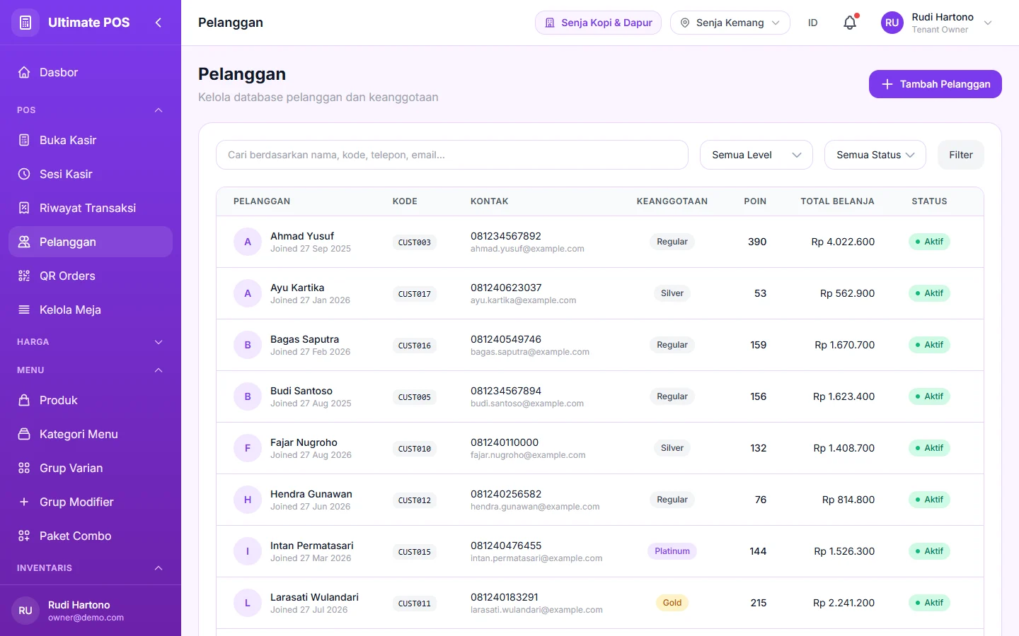This screenshot has height=636, width=1019.
Task: Switch language via the ID button
Action: point(812,23)
